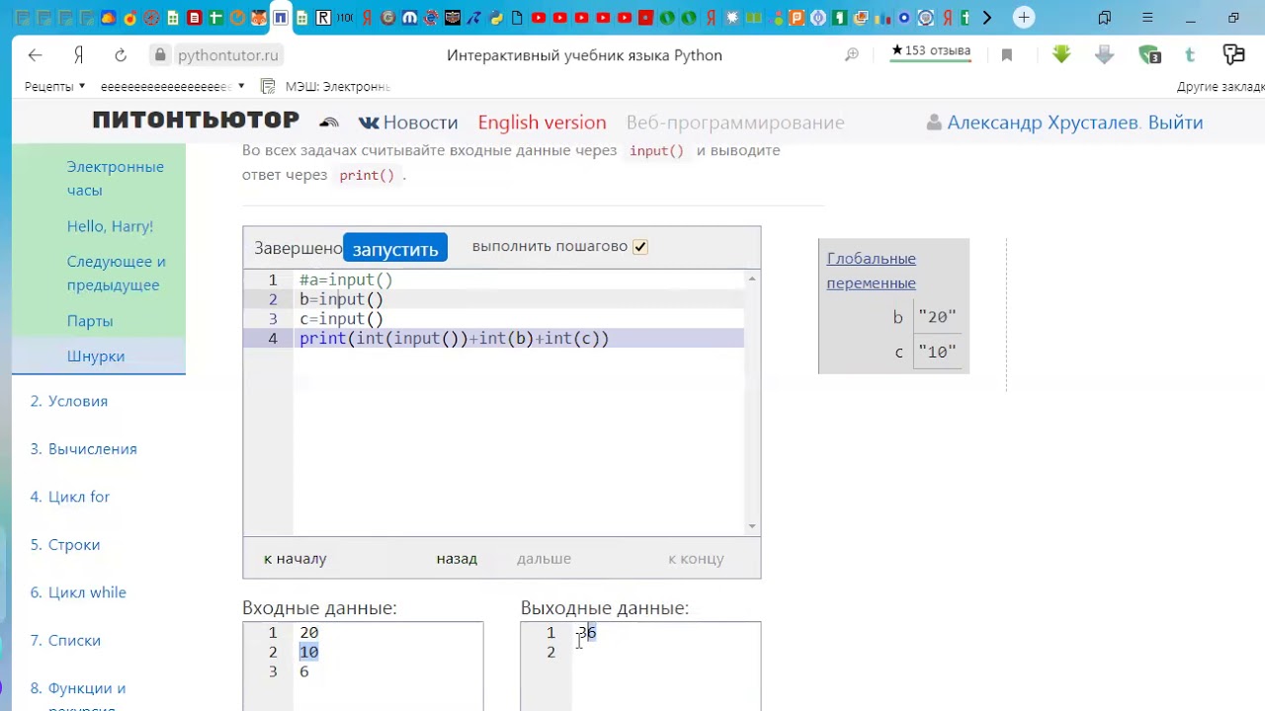The width and height of the screenshot is (1265, 711).
Task: Switch to the blue cloud icon tab
Action: (108, 18)
